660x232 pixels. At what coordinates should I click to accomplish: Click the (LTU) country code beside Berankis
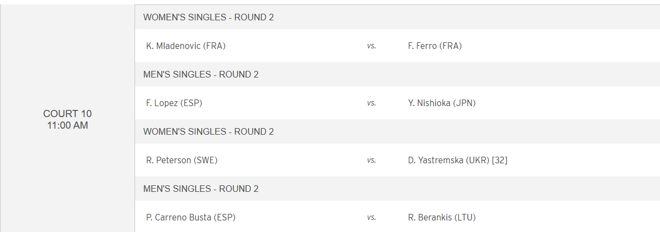(x=465, y=218)
